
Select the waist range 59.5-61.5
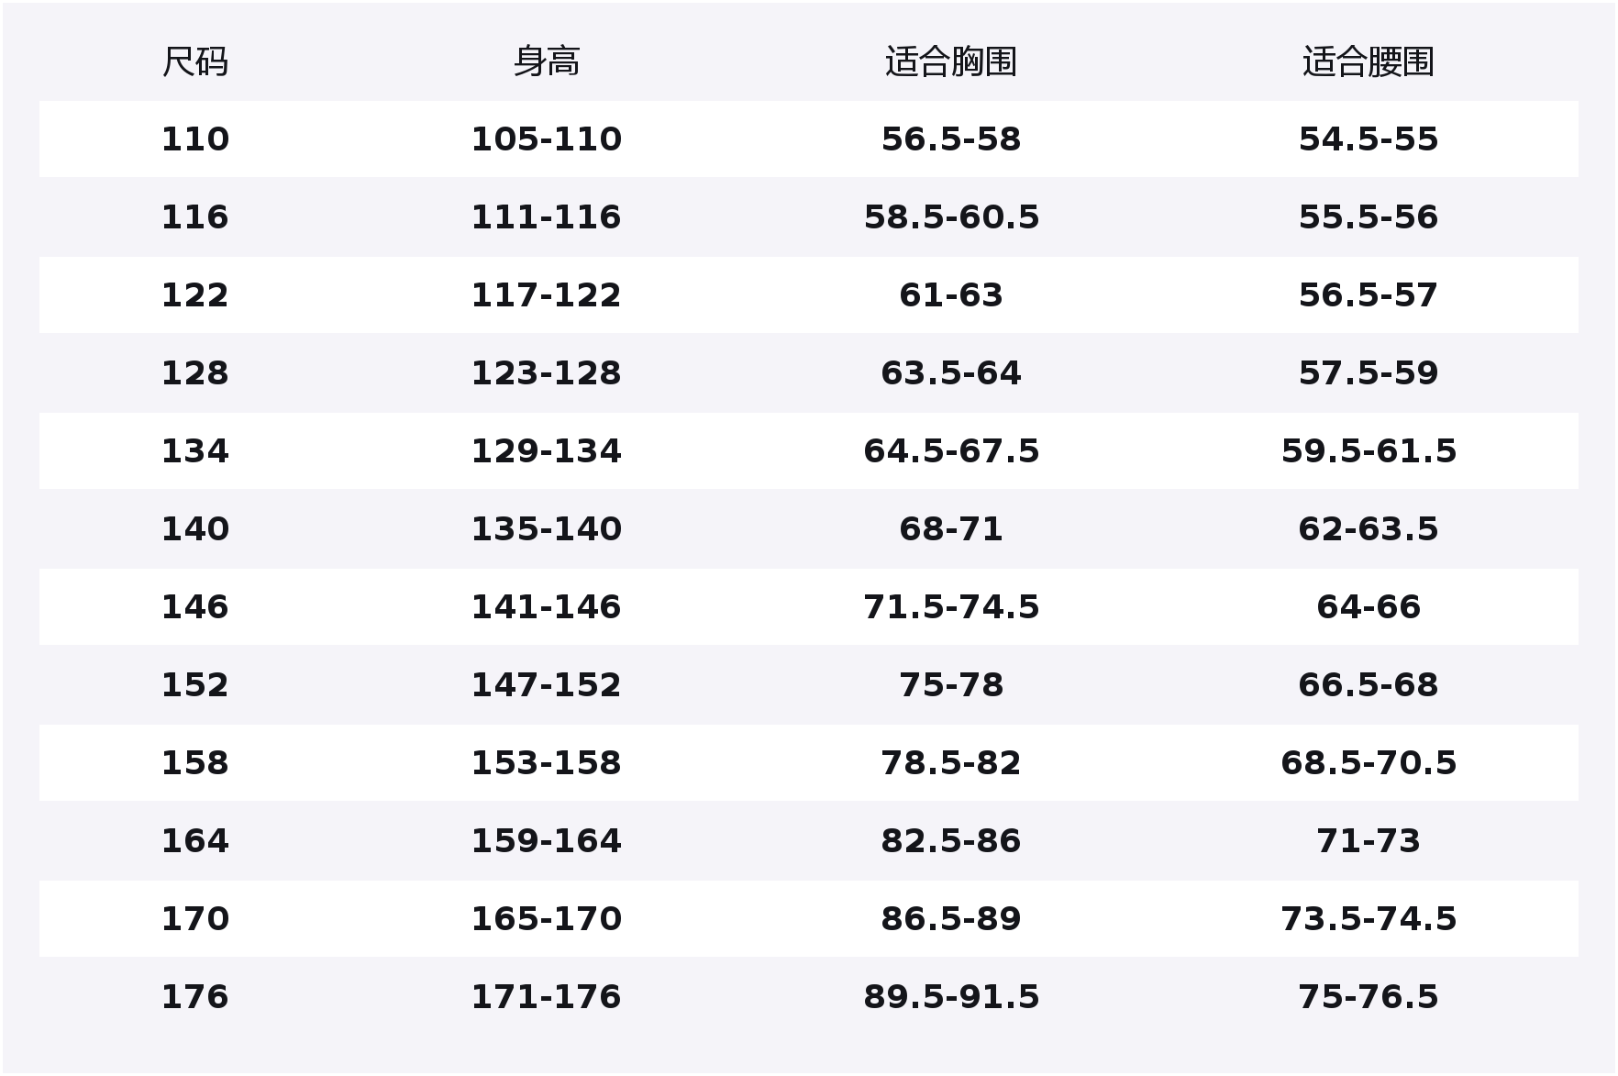[1368, 451]
